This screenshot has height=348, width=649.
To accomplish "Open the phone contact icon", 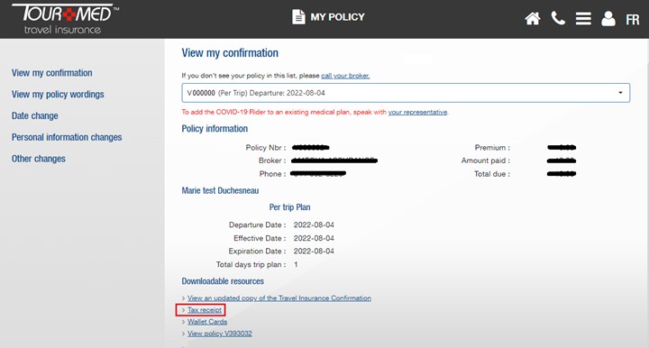I will [558, 18].
